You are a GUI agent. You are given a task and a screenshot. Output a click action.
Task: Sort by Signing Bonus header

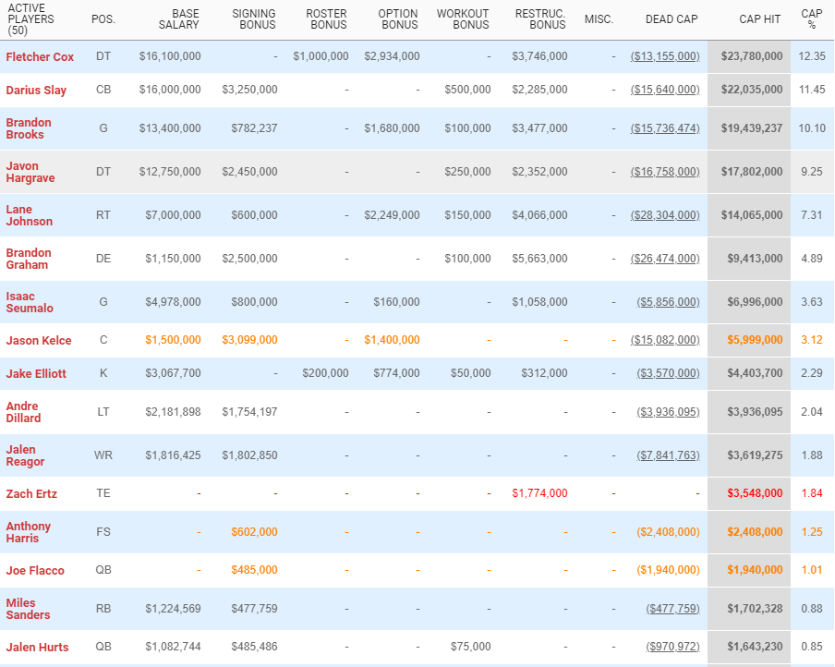[x=254, y=19]
